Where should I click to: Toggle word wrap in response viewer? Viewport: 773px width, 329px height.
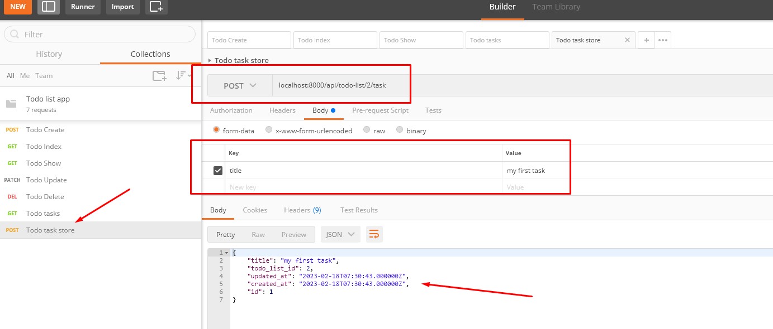pyautogui.click(x=374, y=234)
